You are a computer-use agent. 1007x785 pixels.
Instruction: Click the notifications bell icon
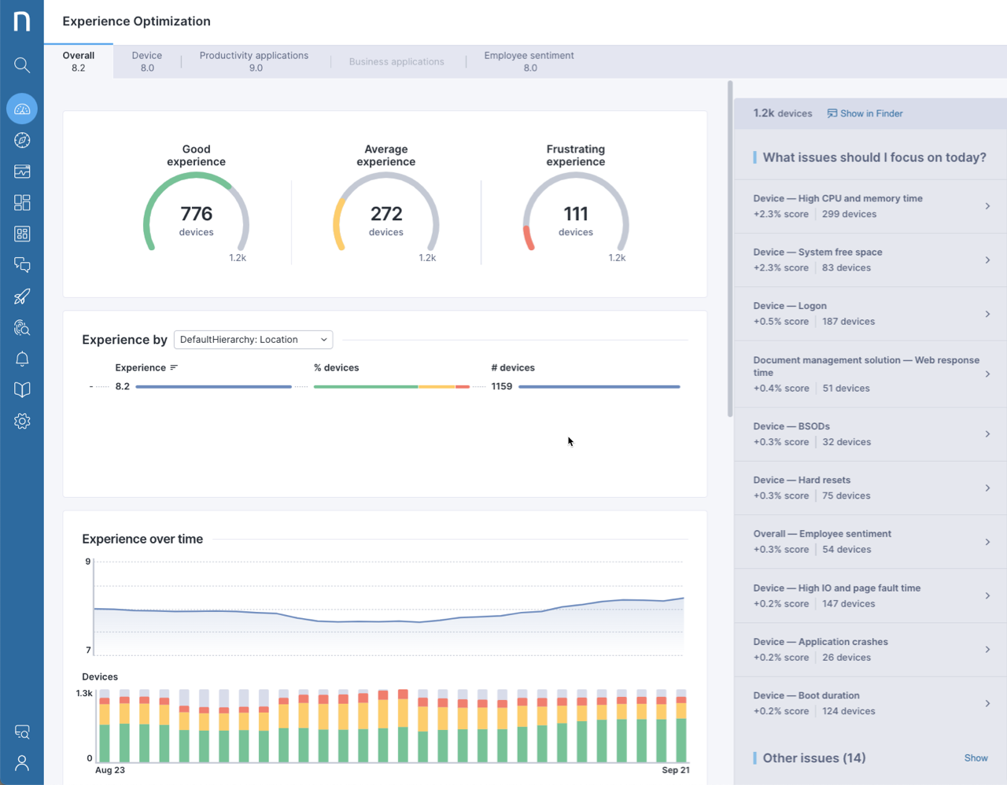pyautogui.click(x=21, y=359)
